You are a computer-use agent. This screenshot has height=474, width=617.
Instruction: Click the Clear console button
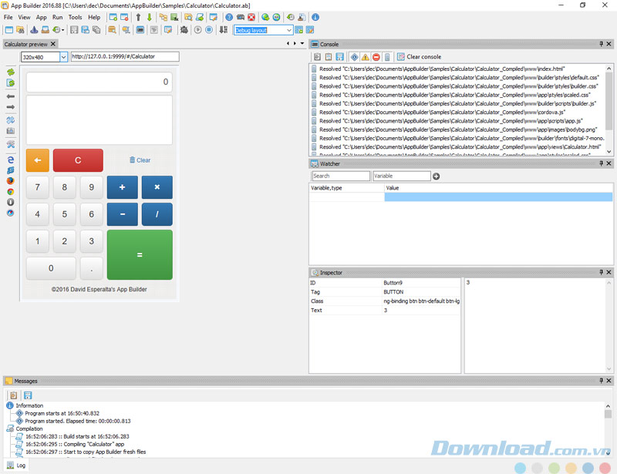[419, 57]
